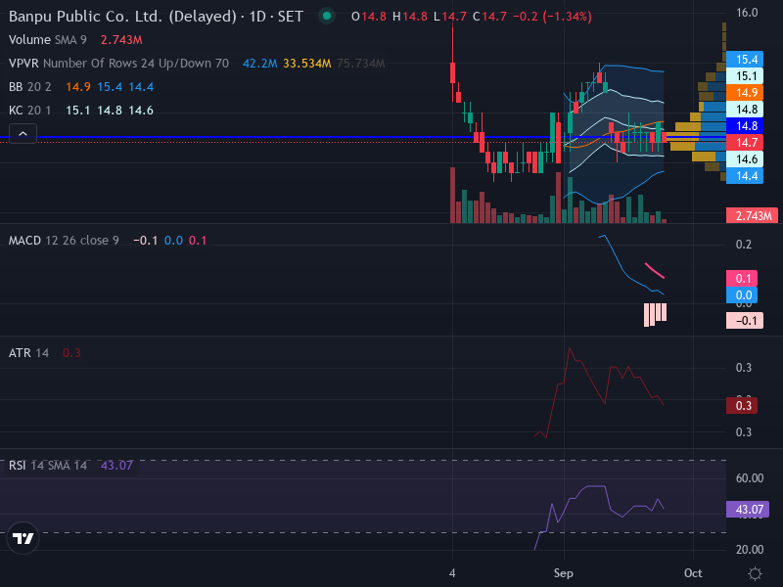Image resolution: width=783 pixels, height=587 pixels.
Task: Click the purple RSI 43.07 axis label
Action: click(748, 510)
